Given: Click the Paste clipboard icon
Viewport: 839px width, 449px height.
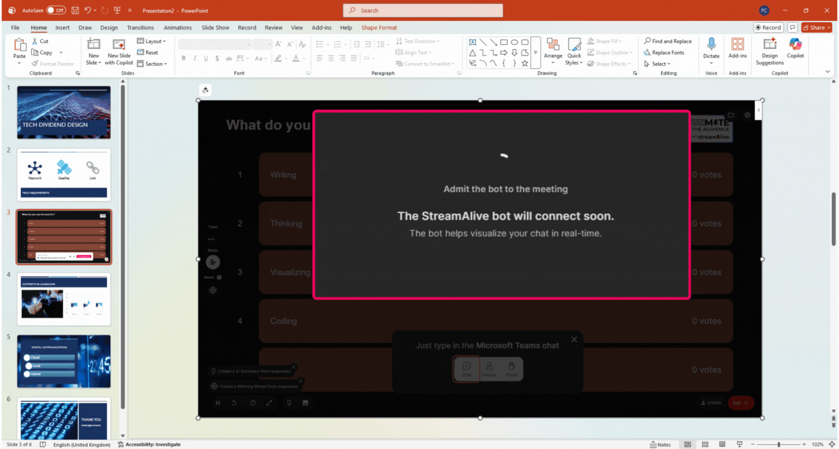Looking at the screenshot, I should click(x=19, y=45).
